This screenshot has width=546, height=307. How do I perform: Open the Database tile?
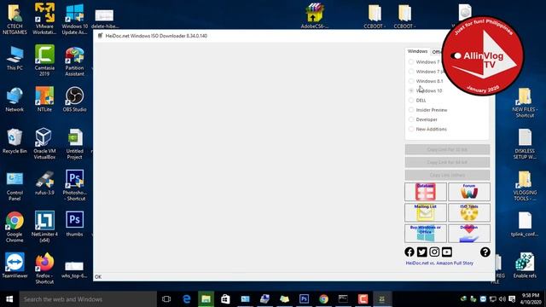426,192
